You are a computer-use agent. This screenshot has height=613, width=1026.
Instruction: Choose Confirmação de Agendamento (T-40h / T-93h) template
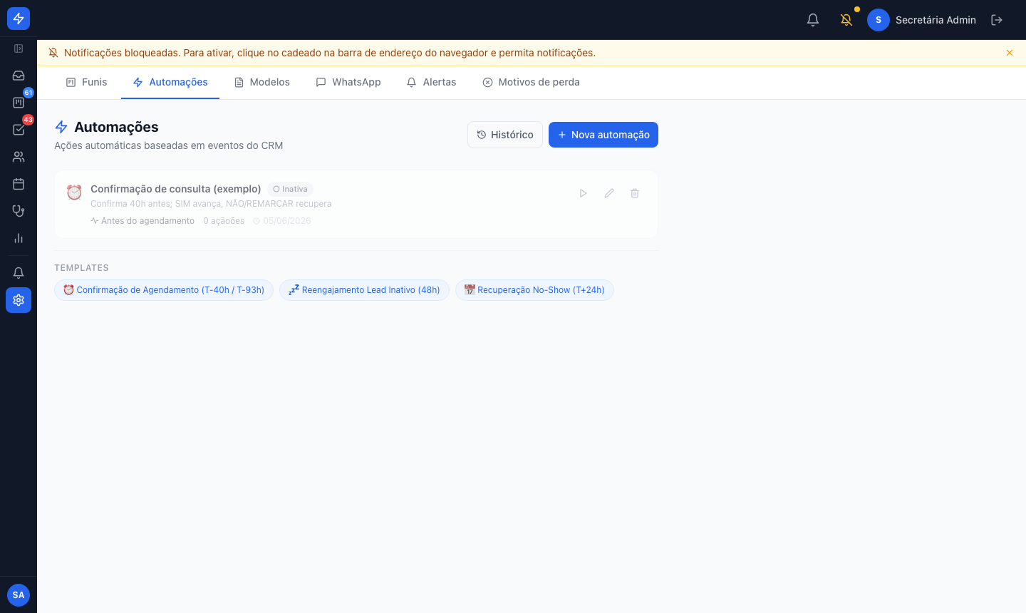[164, 290]
